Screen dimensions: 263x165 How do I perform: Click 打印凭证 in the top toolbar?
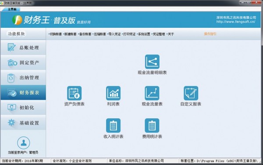tap(129, 34)
